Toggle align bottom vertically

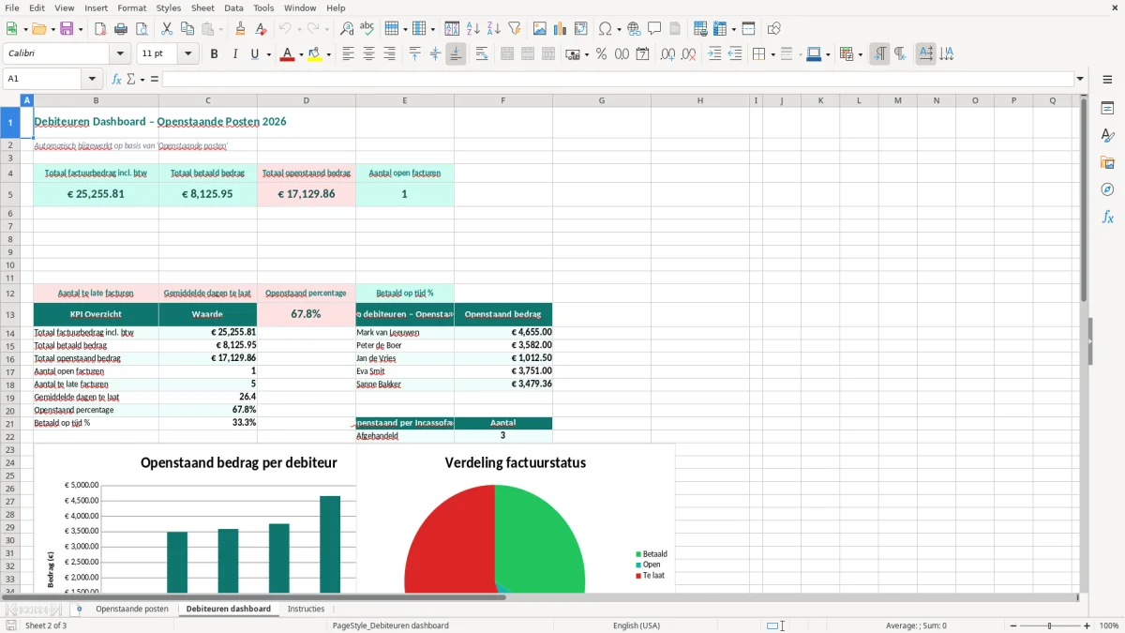tap(456, 54)
